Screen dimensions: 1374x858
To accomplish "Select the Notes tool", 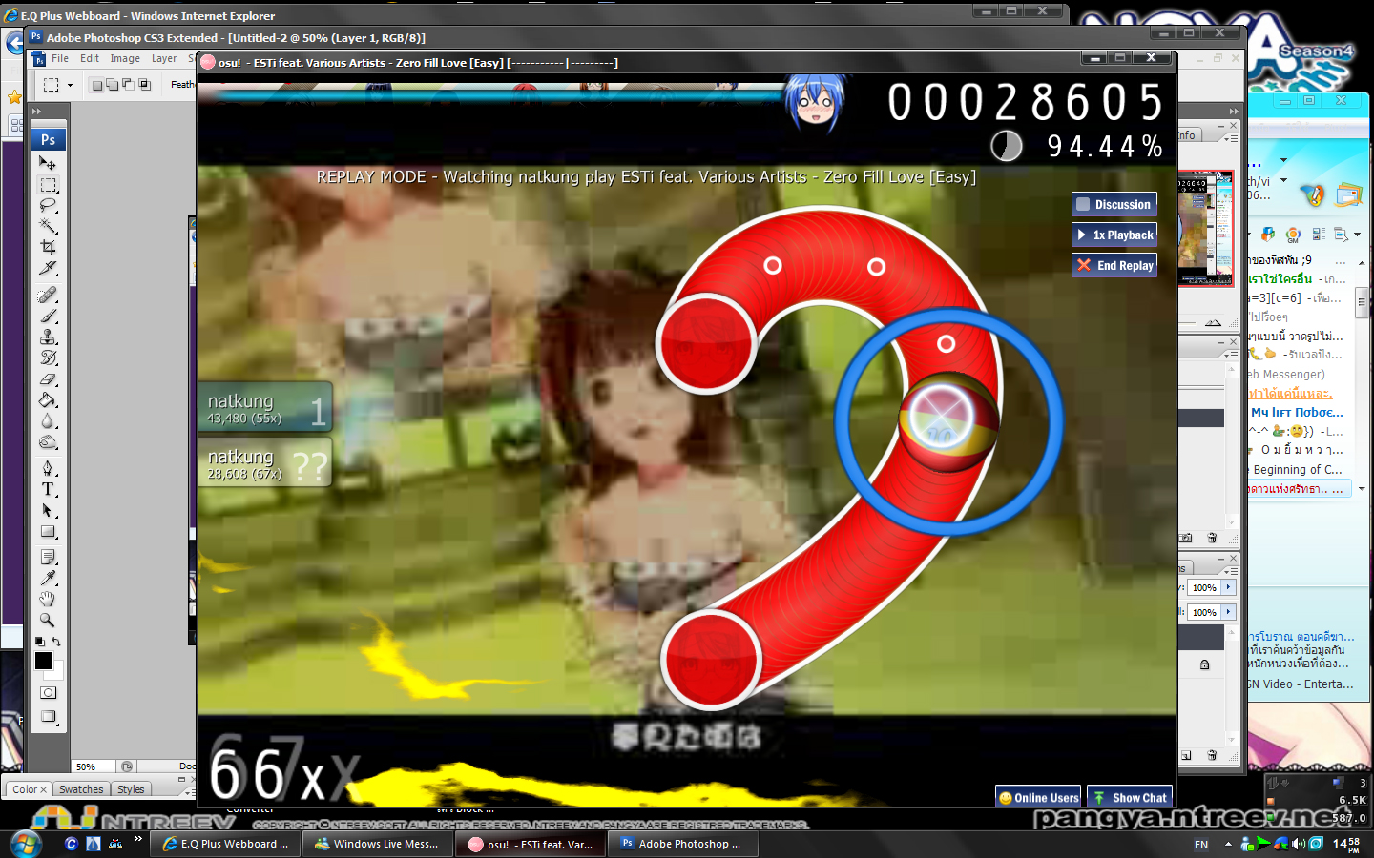I will click(48, 557).
